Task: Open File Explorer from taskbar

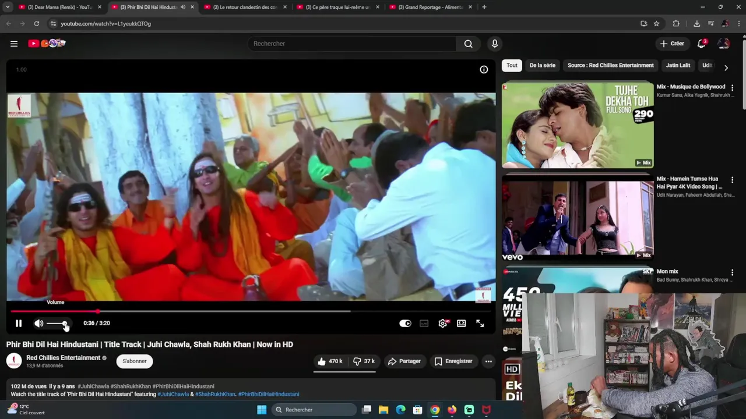Action: click(x=383, y=410)
